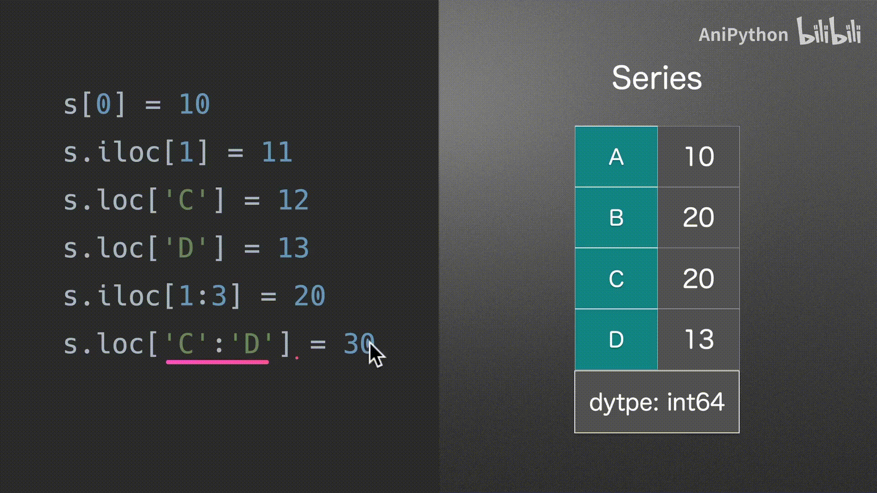Click the code line s.iloc[1:3] = 20

pyautogui.click(x=194, y=296)
